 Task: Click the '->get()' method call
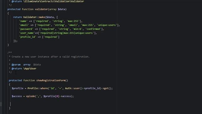(106, 88)
